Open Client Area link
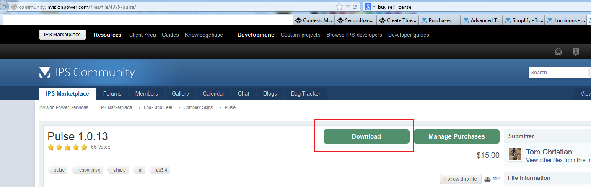The width and height of the screenshot is (591, 187). click(143, 35)
